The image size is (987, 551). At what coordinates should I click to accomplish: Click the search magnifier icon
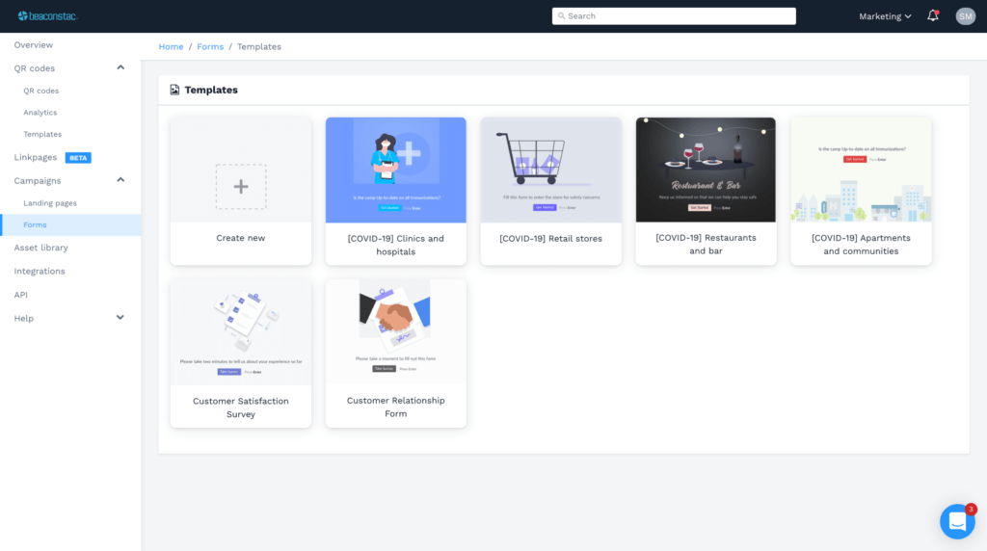[x=562, y=16]
